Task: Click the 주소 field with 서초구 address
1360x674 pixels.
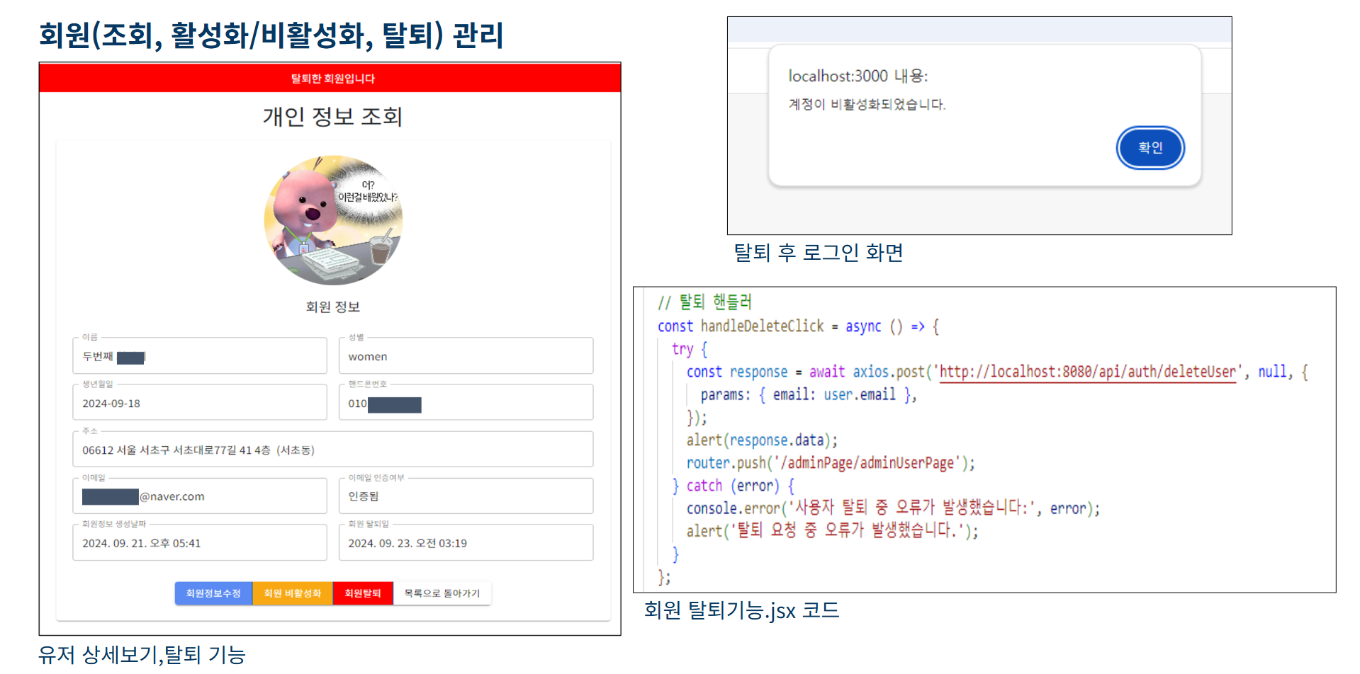Action: pyautogui.click(x=332, y=450)
